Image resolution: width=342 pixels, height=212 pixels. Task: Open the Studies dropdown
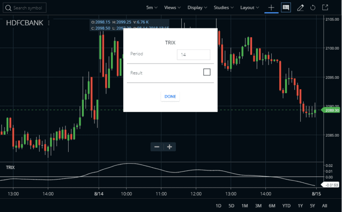click(x=224, y=8)
